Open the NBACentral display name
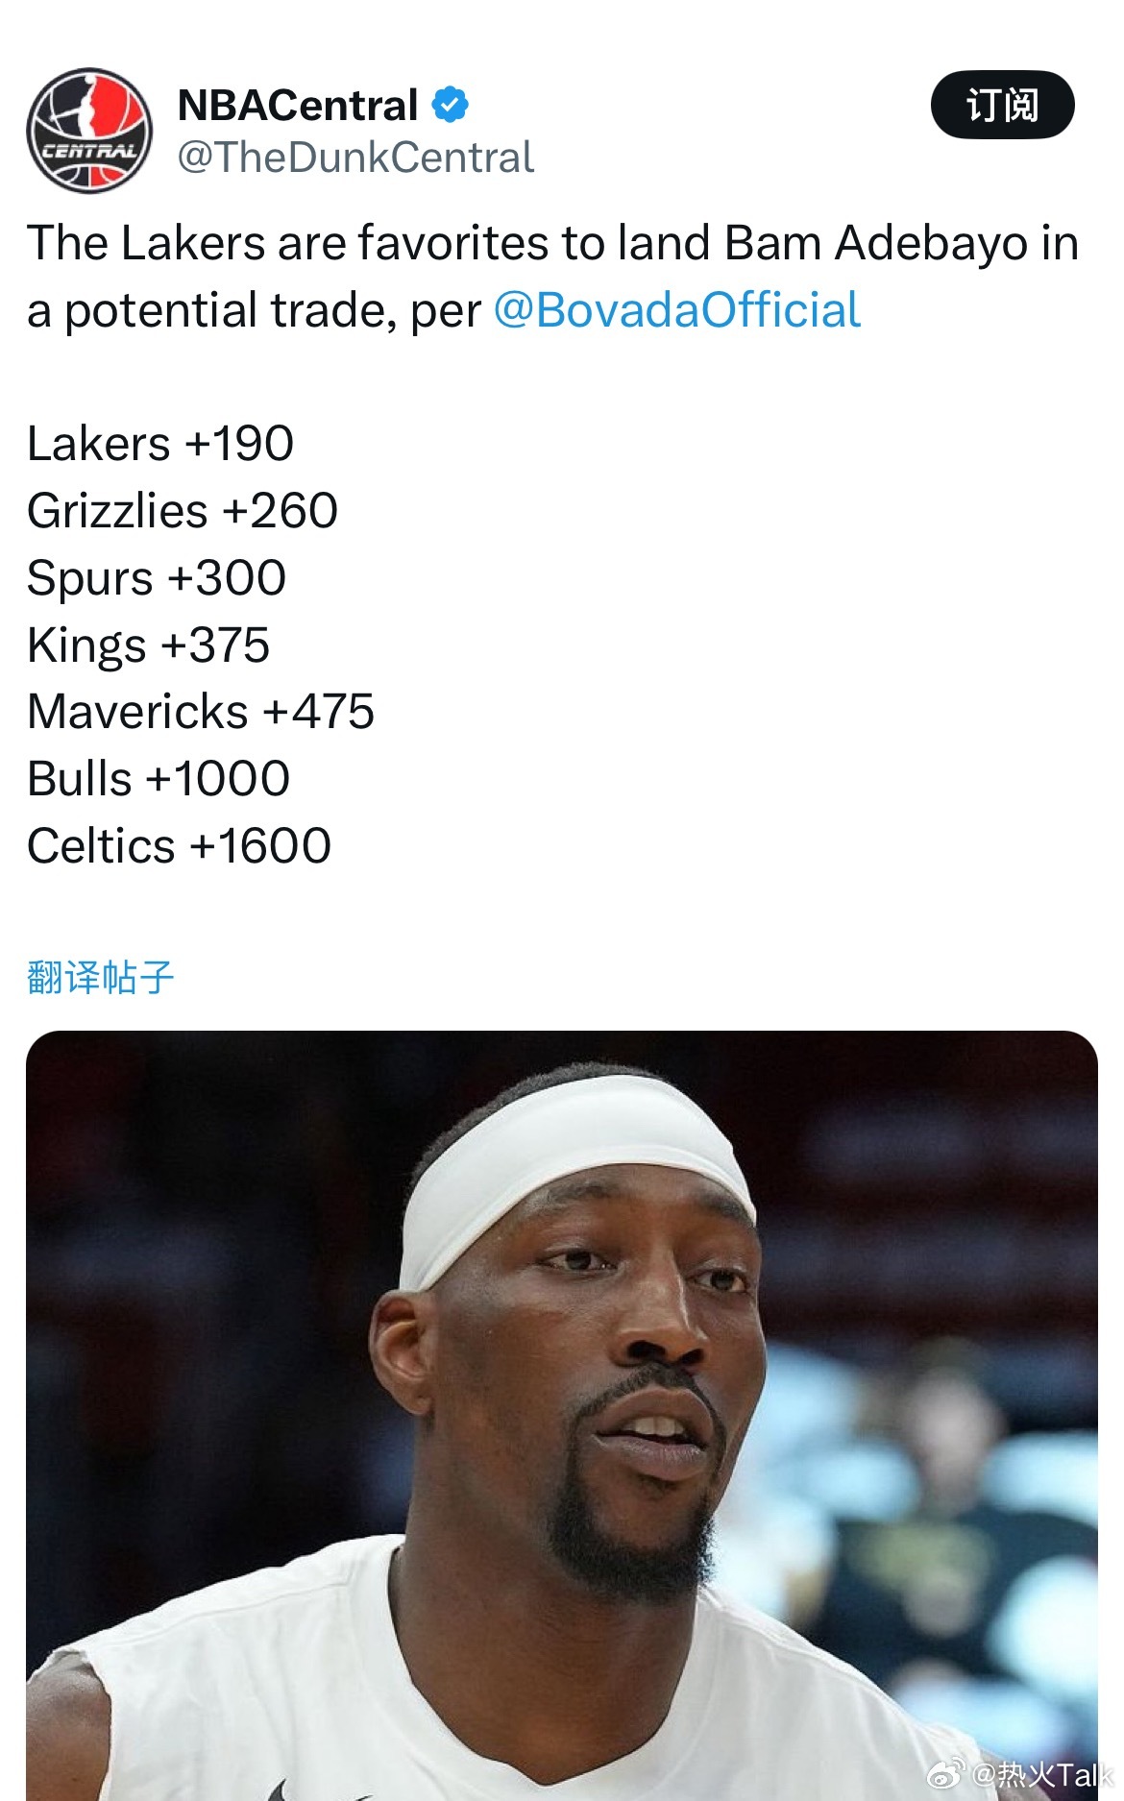 [298, 105]
